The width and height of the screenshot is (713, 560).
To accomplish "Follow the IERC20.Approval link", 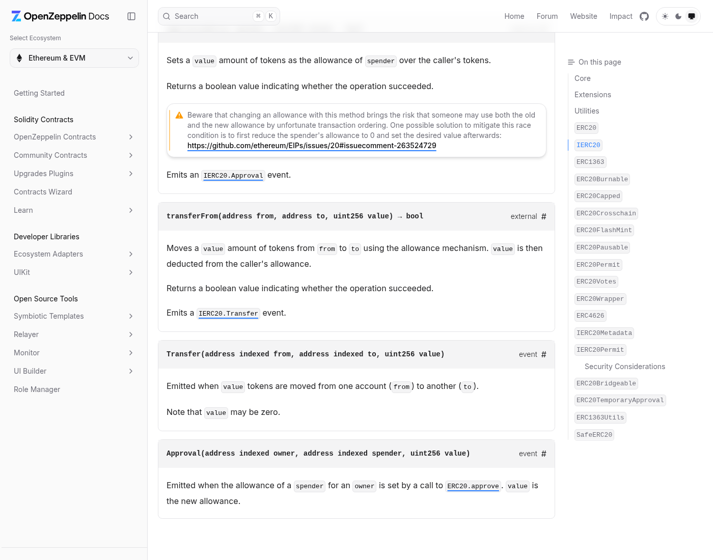I will click(233, 176).
